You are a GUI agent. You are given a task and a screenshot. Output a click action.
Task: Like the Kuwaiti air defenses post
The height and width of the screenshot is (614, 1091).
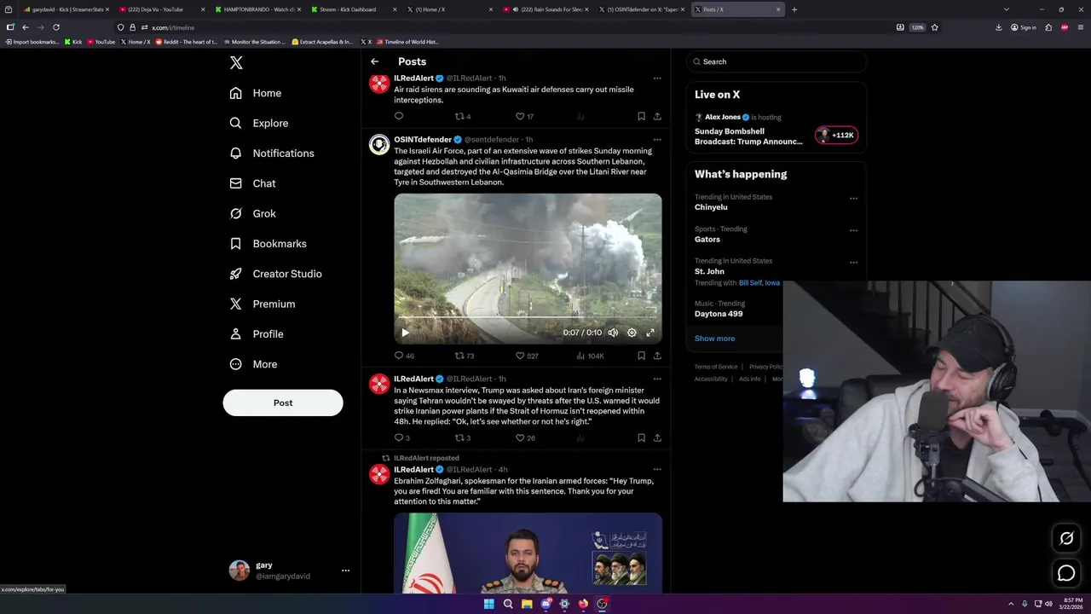[525, 116]
